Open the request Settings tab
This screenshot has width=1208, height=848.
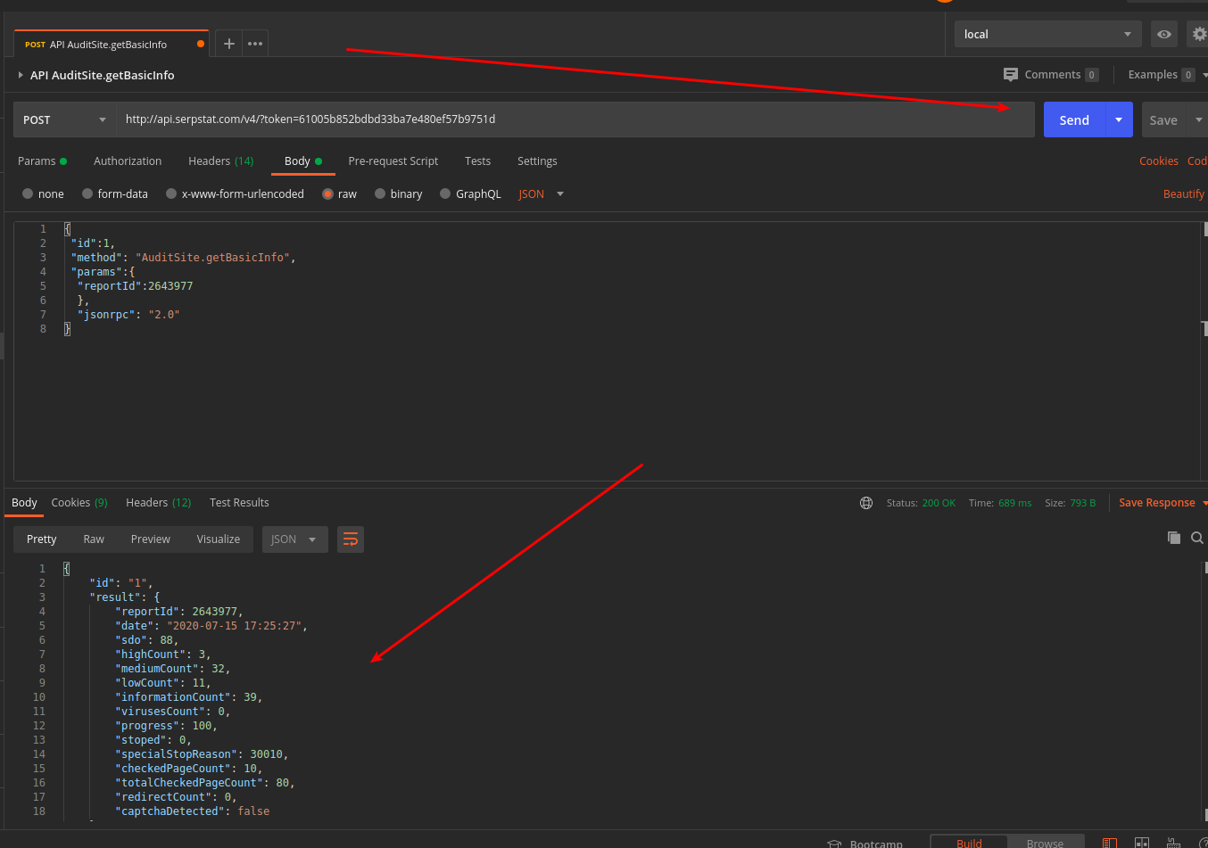(x=537, y=161)
